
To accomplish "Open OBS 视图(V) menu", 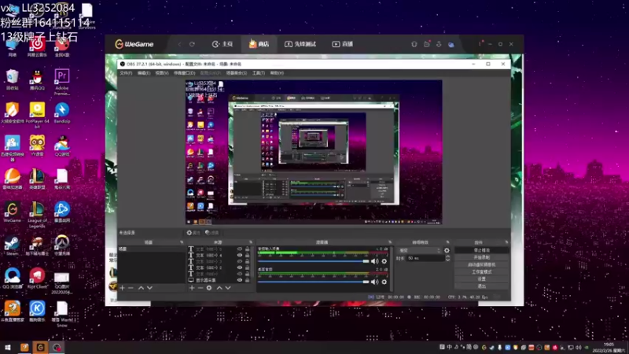I will [x=162, y=73].
